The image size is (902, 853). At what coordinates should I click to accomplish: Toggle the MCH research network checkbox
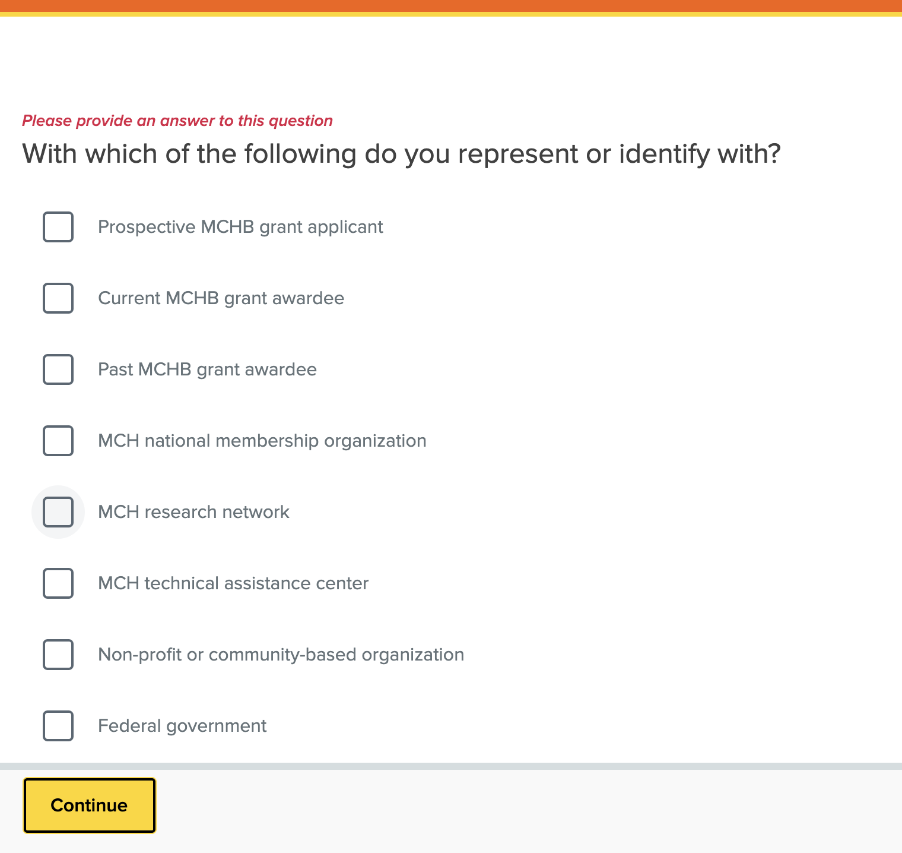click(x=58, y=512)
